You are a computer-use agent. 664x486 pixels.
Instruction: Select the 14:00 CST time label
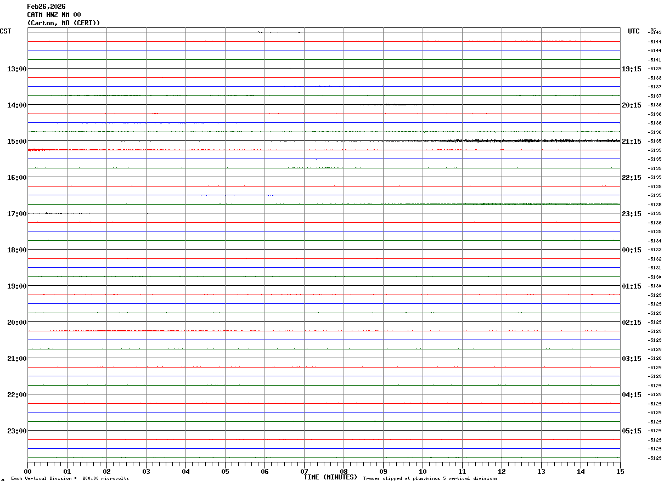pyautogui.click(x=17, y=105)
